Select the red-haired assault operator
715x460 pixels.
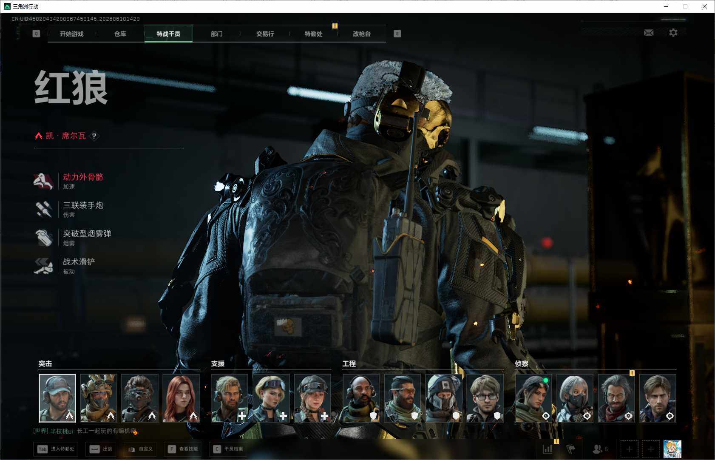(x=181, y=398)
